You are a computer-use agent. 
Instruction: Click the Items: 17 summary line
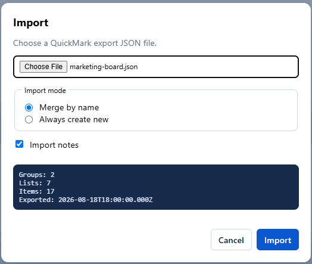pyautogui.click(x=36, y=191)
